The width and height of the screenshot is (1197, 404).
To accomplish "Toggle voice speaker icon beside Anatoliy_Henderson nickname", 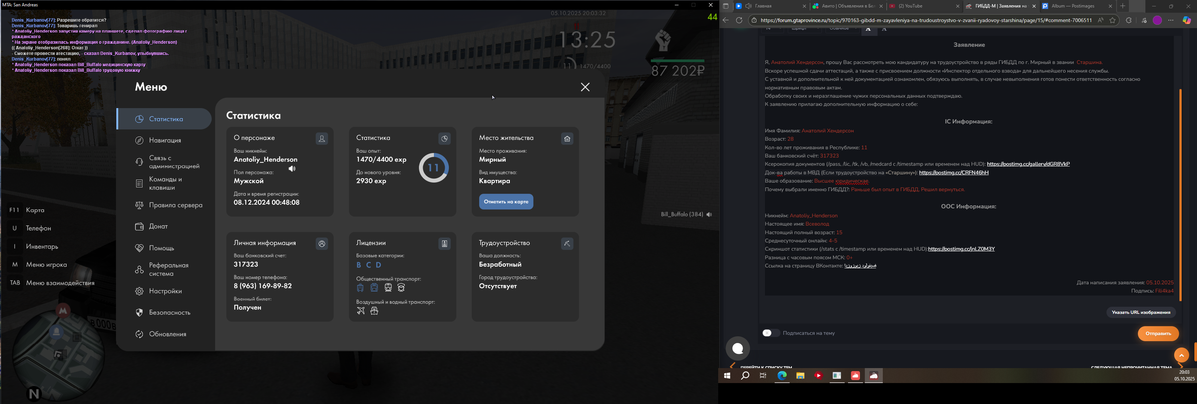I will [292, 169].
